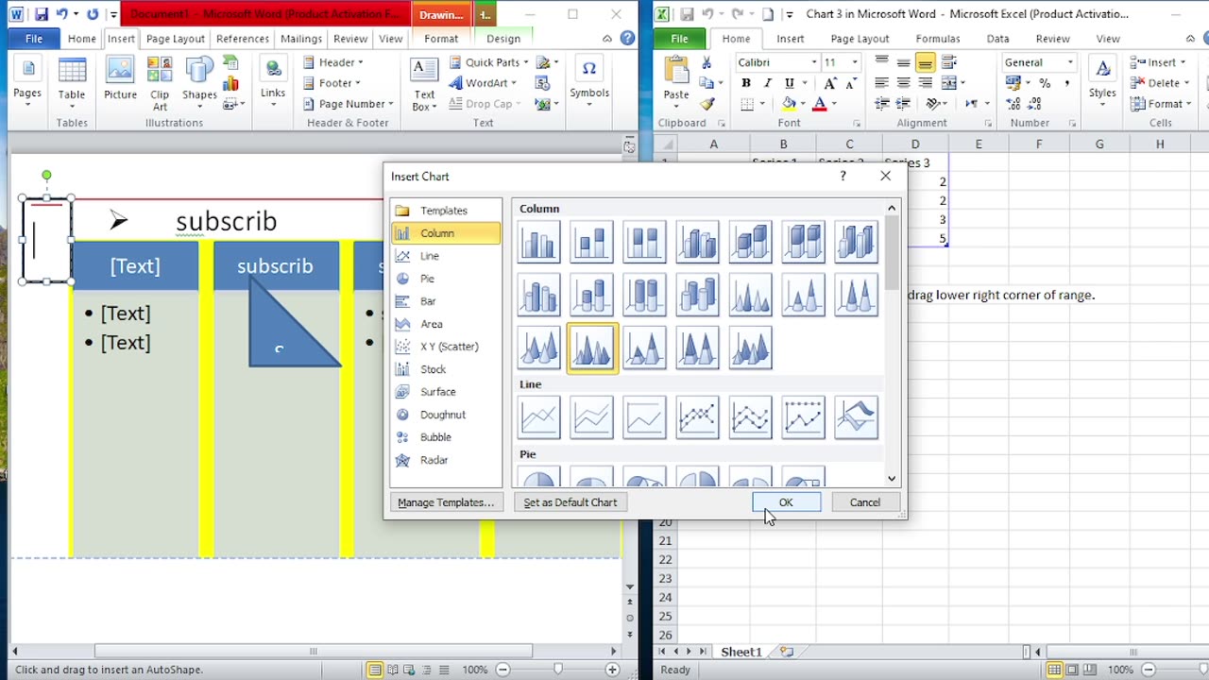Apply Italic formatting in Excel
This screenshot has width=1209, height=680.
767,83
